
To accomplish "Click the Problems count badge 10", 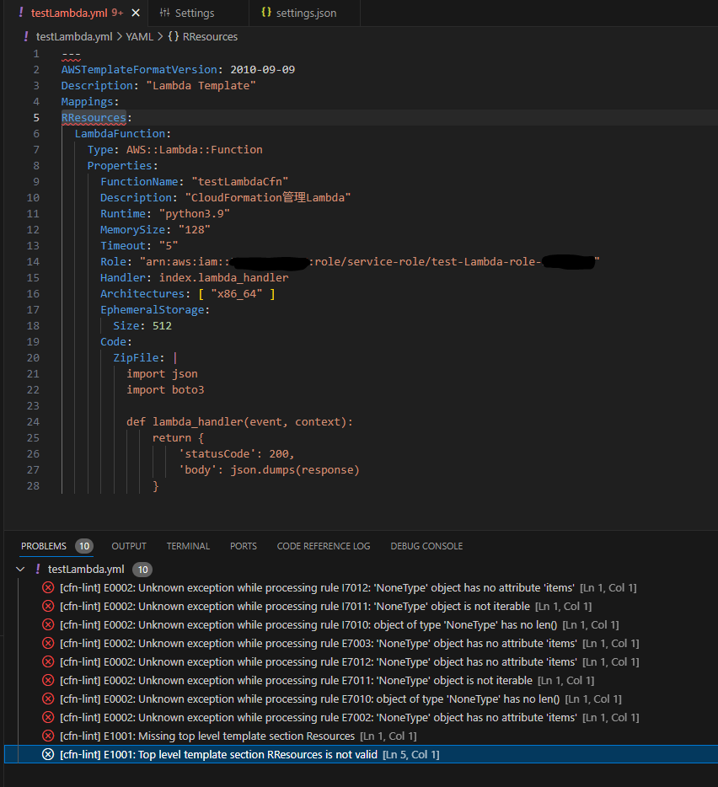I will pos(84,546).
